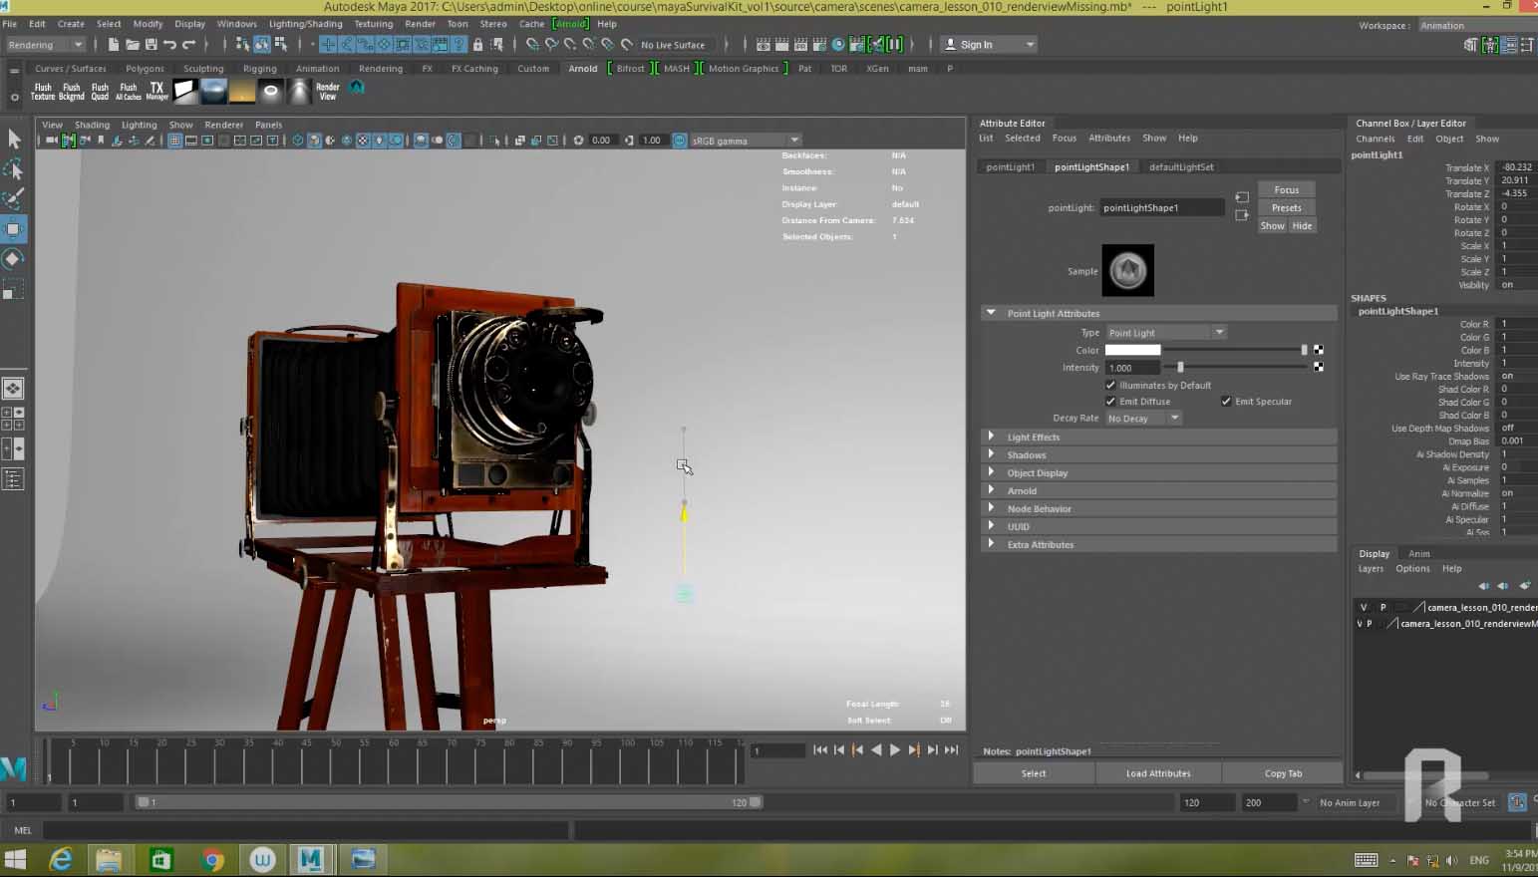
Task: Open the Lighting/Shading menu
Action: [305, 24]
